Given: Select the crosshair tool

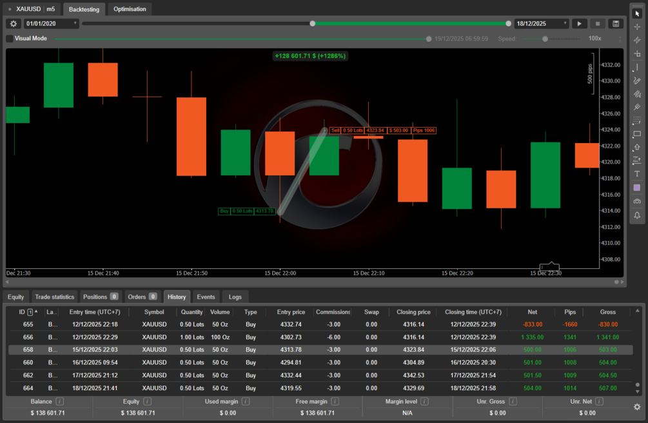Looking at the screenshot, I should [637, 27].
